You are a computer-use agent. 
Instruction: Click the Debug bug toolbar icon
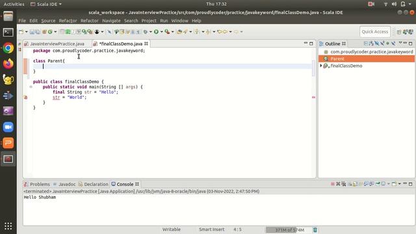pos(145,32)
